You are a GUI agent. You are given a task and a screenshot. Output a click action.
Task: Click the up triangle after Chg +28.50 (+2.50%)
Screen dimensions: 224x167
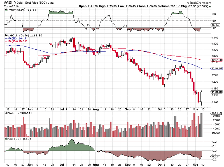tap(210, 6)
